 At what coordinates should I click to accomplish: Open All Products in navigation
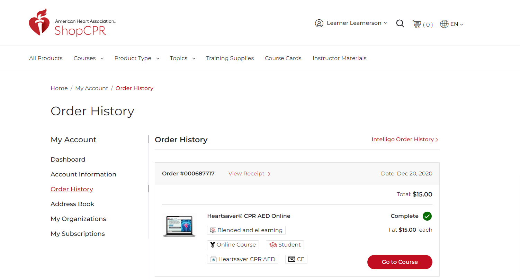point(46,58)
